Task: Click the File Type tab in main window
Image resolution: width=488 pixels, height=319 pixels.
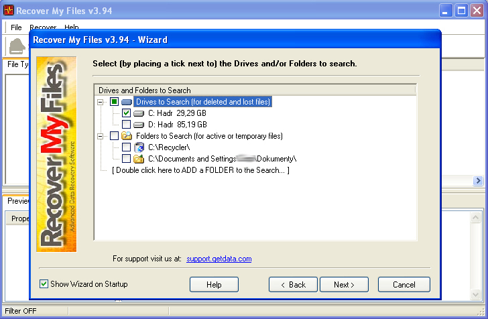Action: click(17, 64)
